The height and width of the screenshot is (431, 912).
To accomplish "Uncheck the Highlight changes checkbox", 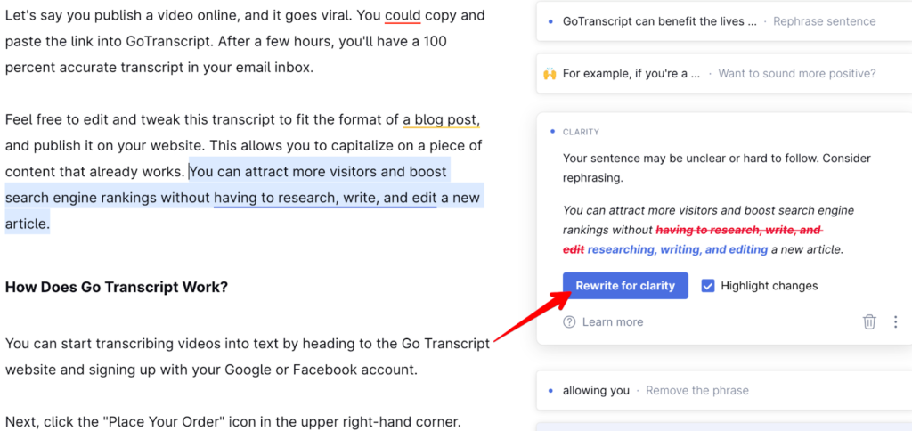I will tap(708, 286).
